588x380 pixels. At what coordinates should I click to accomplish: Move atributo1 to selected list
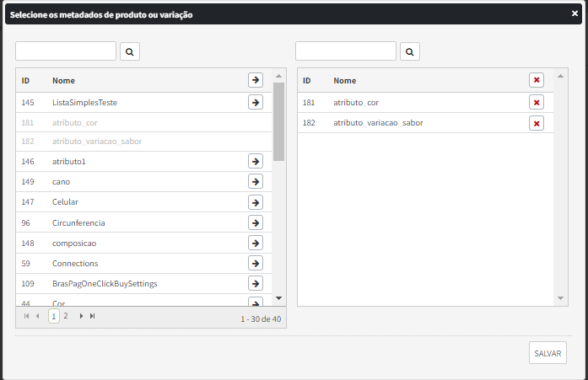[x=256, y=162]
